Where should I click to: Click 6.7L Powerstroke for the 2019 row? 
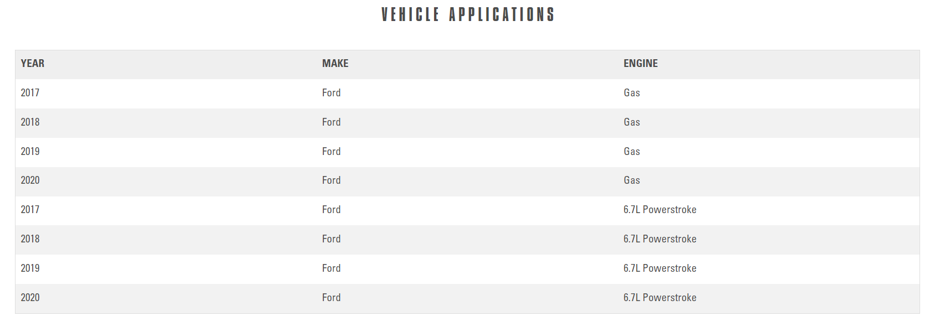coord(660,268)
